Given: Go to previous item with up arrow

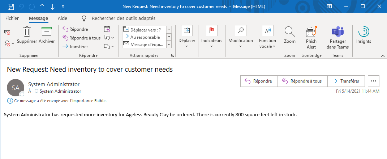Looking at the screenshot, I should coord(42,7).
